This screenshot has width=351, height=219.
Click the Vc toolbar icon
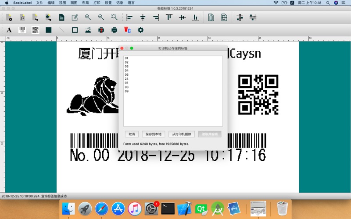[x=127, y=30]
